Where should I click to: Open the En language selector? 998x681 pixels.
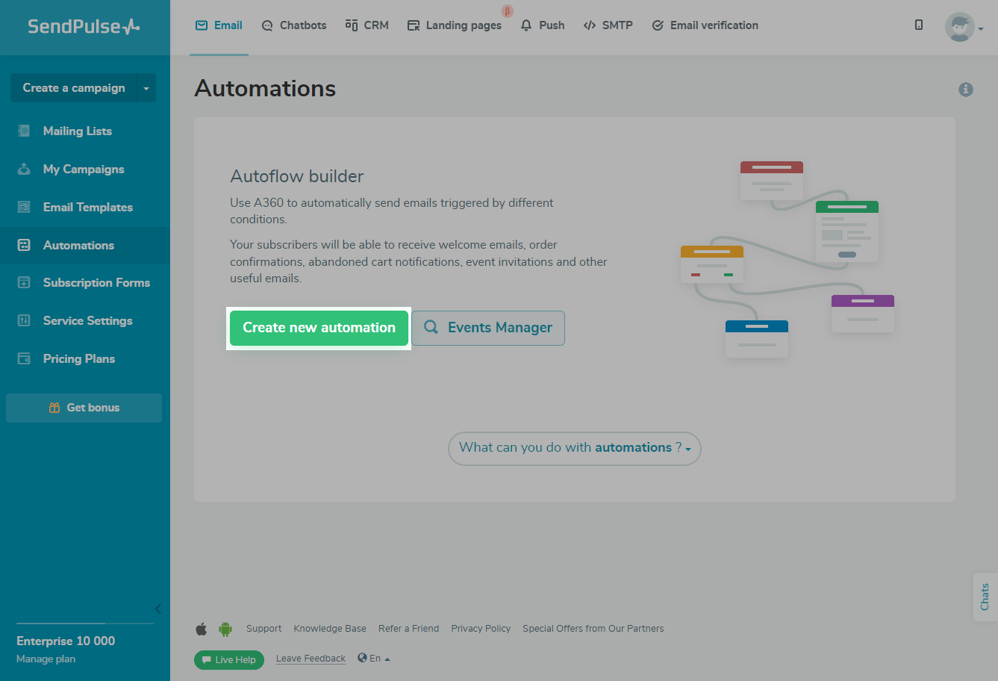(374, 659)
